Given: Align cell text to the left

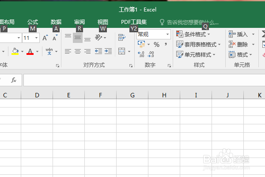Looking at the screenshot, I should [x=68, y=51].
